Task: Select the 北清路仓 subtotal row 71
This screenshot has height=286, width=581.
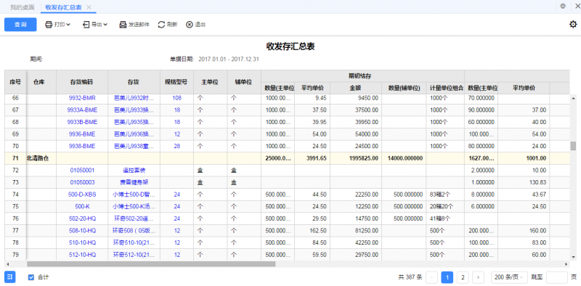Action: 287,158
